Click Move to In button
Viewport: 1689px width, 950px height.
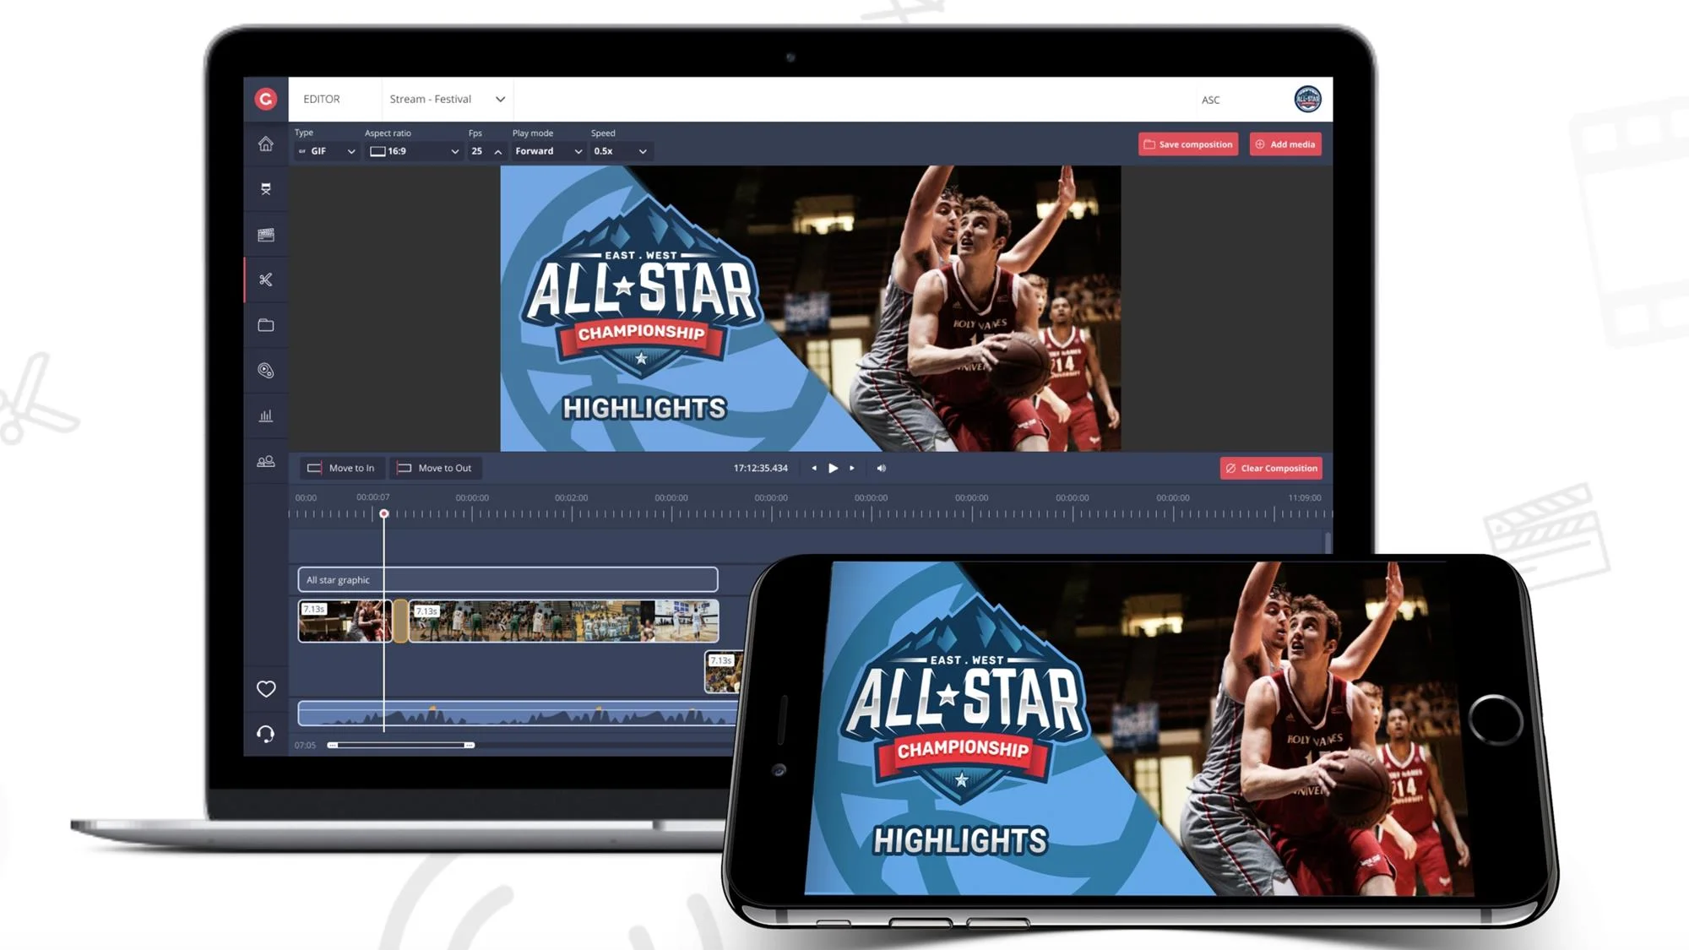(341, 468)
